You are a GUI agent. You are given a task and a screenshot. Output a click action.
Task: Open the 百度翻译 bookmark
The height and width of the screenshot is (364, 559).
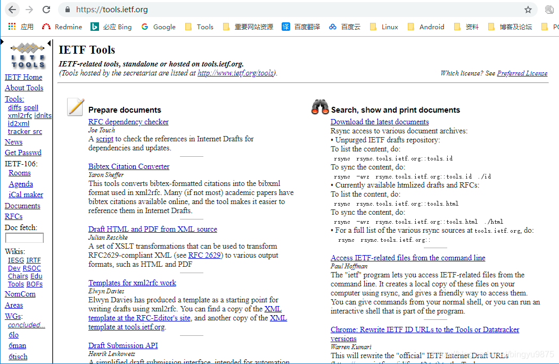301,27
